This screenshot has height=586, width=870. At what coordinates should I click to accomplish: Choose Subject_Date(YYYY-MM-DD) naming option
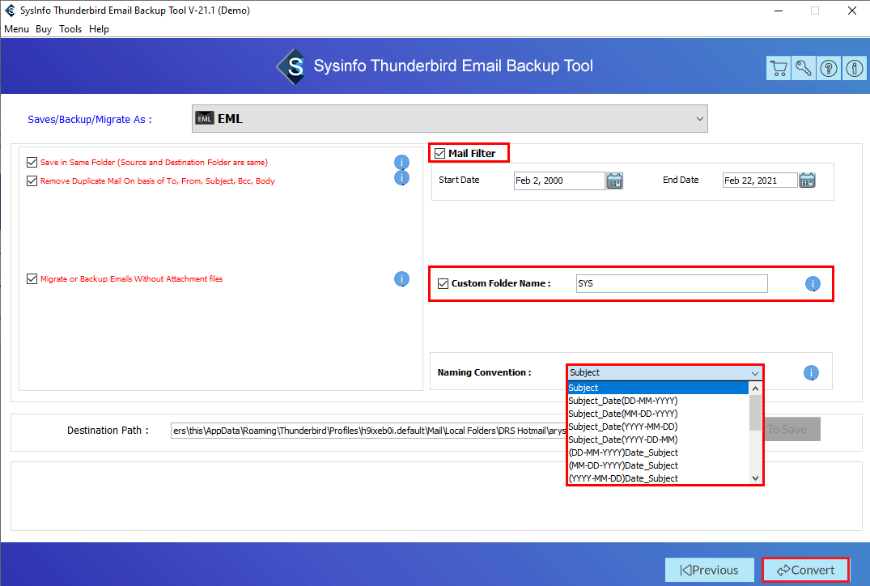point(657,427)
